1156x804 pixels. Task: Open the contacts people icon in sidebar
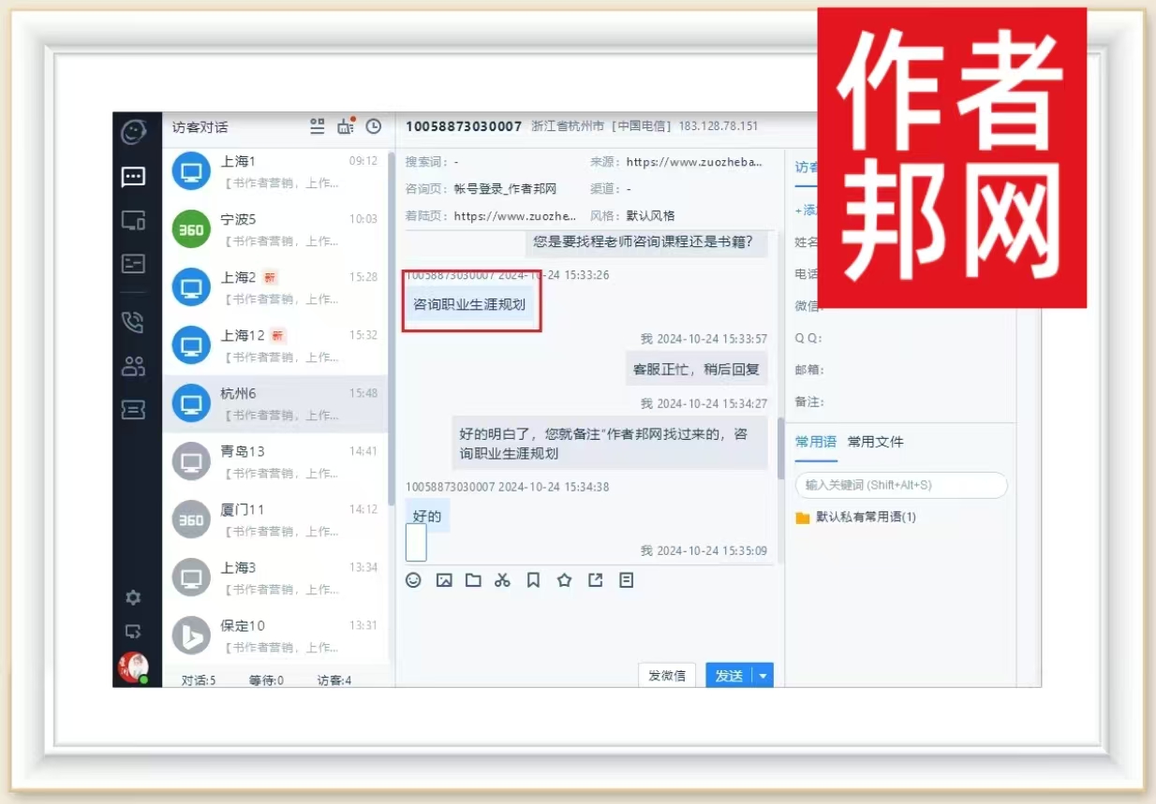point(133,366)
